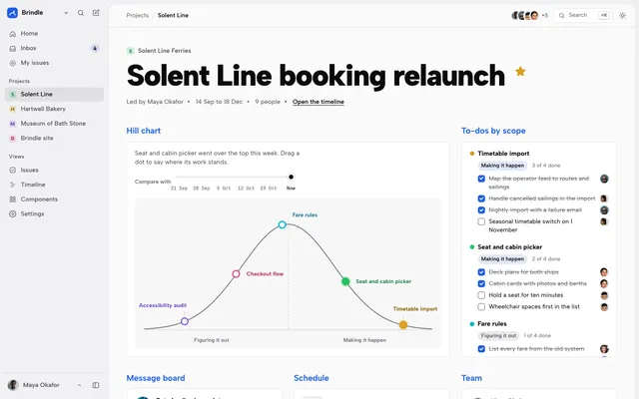
Task: Click the sidebar search magnifier icon
Action: point(81,13)
